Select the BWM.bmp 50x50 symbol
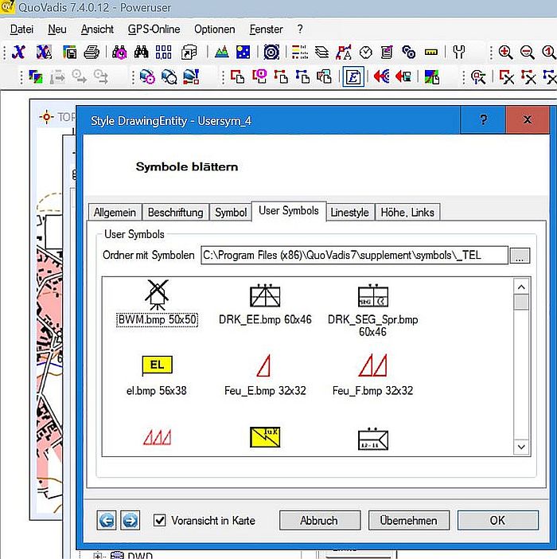Screen dimensions: 557x559 tap(157, 303)
